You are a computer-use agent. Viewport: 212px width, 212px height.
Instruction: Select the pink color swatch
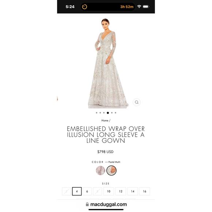point(101,170)
